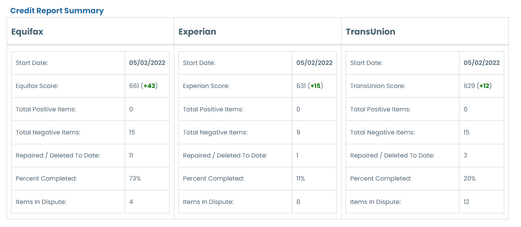Select Experian Percent Completed 11% cell

314,179
